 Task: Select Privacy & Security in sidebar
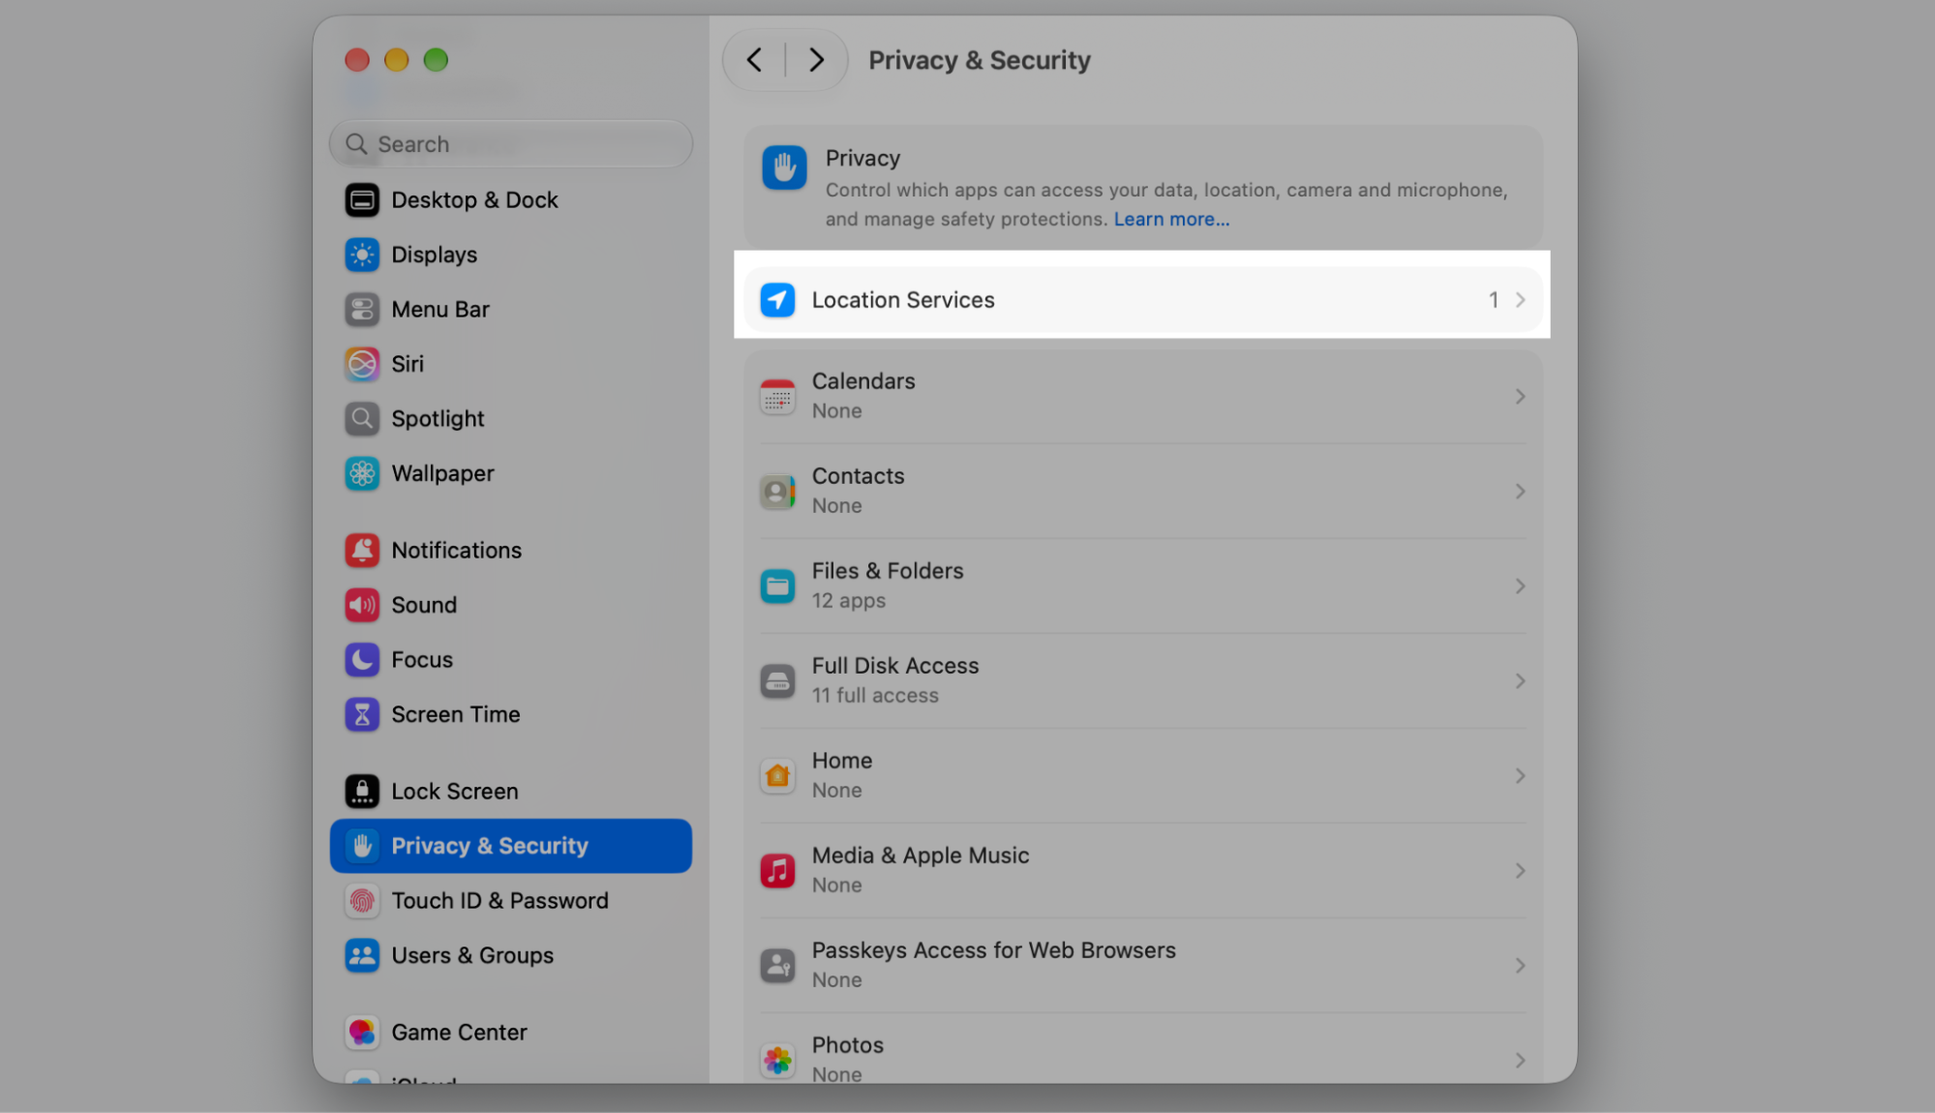tap(511, 846)
